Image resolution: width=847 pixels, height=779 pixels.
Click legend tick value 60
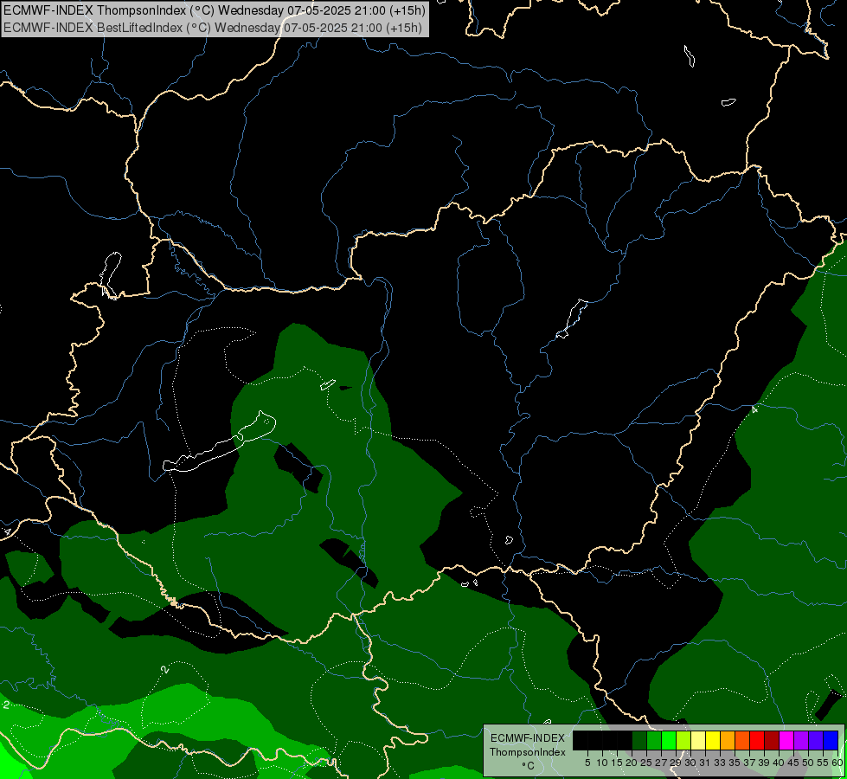tap(837, 763)
